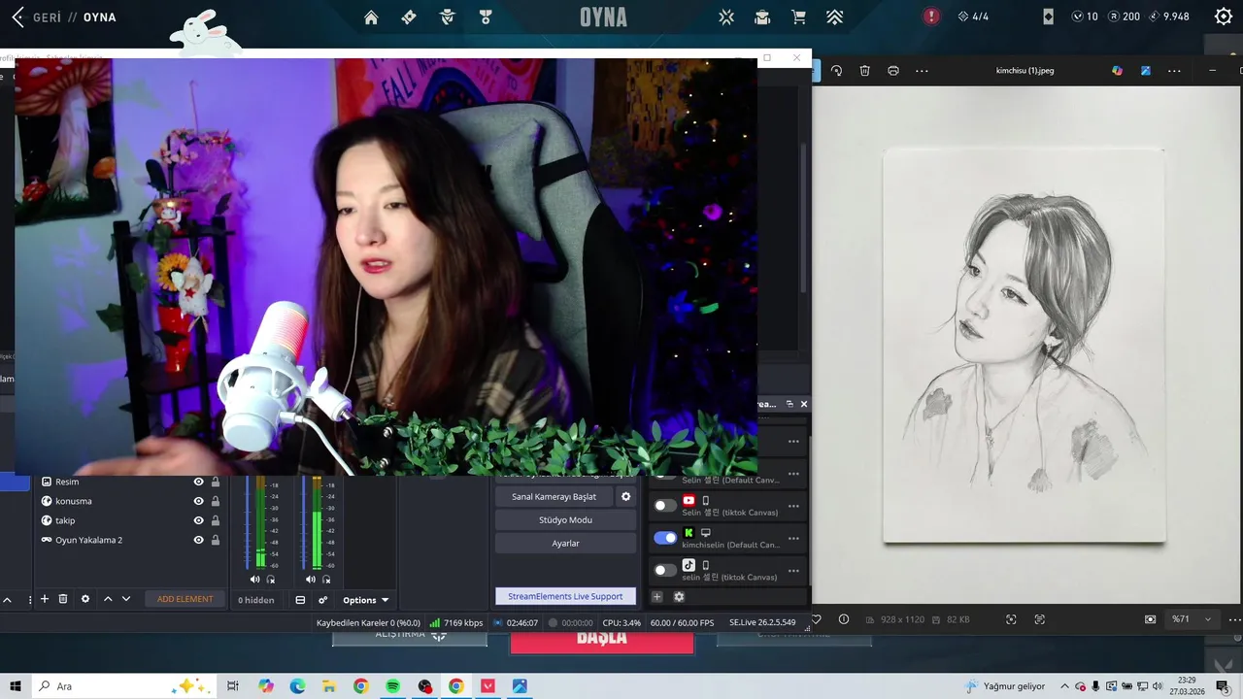This screenshot has height=699, width=1243.
Task: Open audio mixer advanced gears icon
Action: [x=322, y=600]
